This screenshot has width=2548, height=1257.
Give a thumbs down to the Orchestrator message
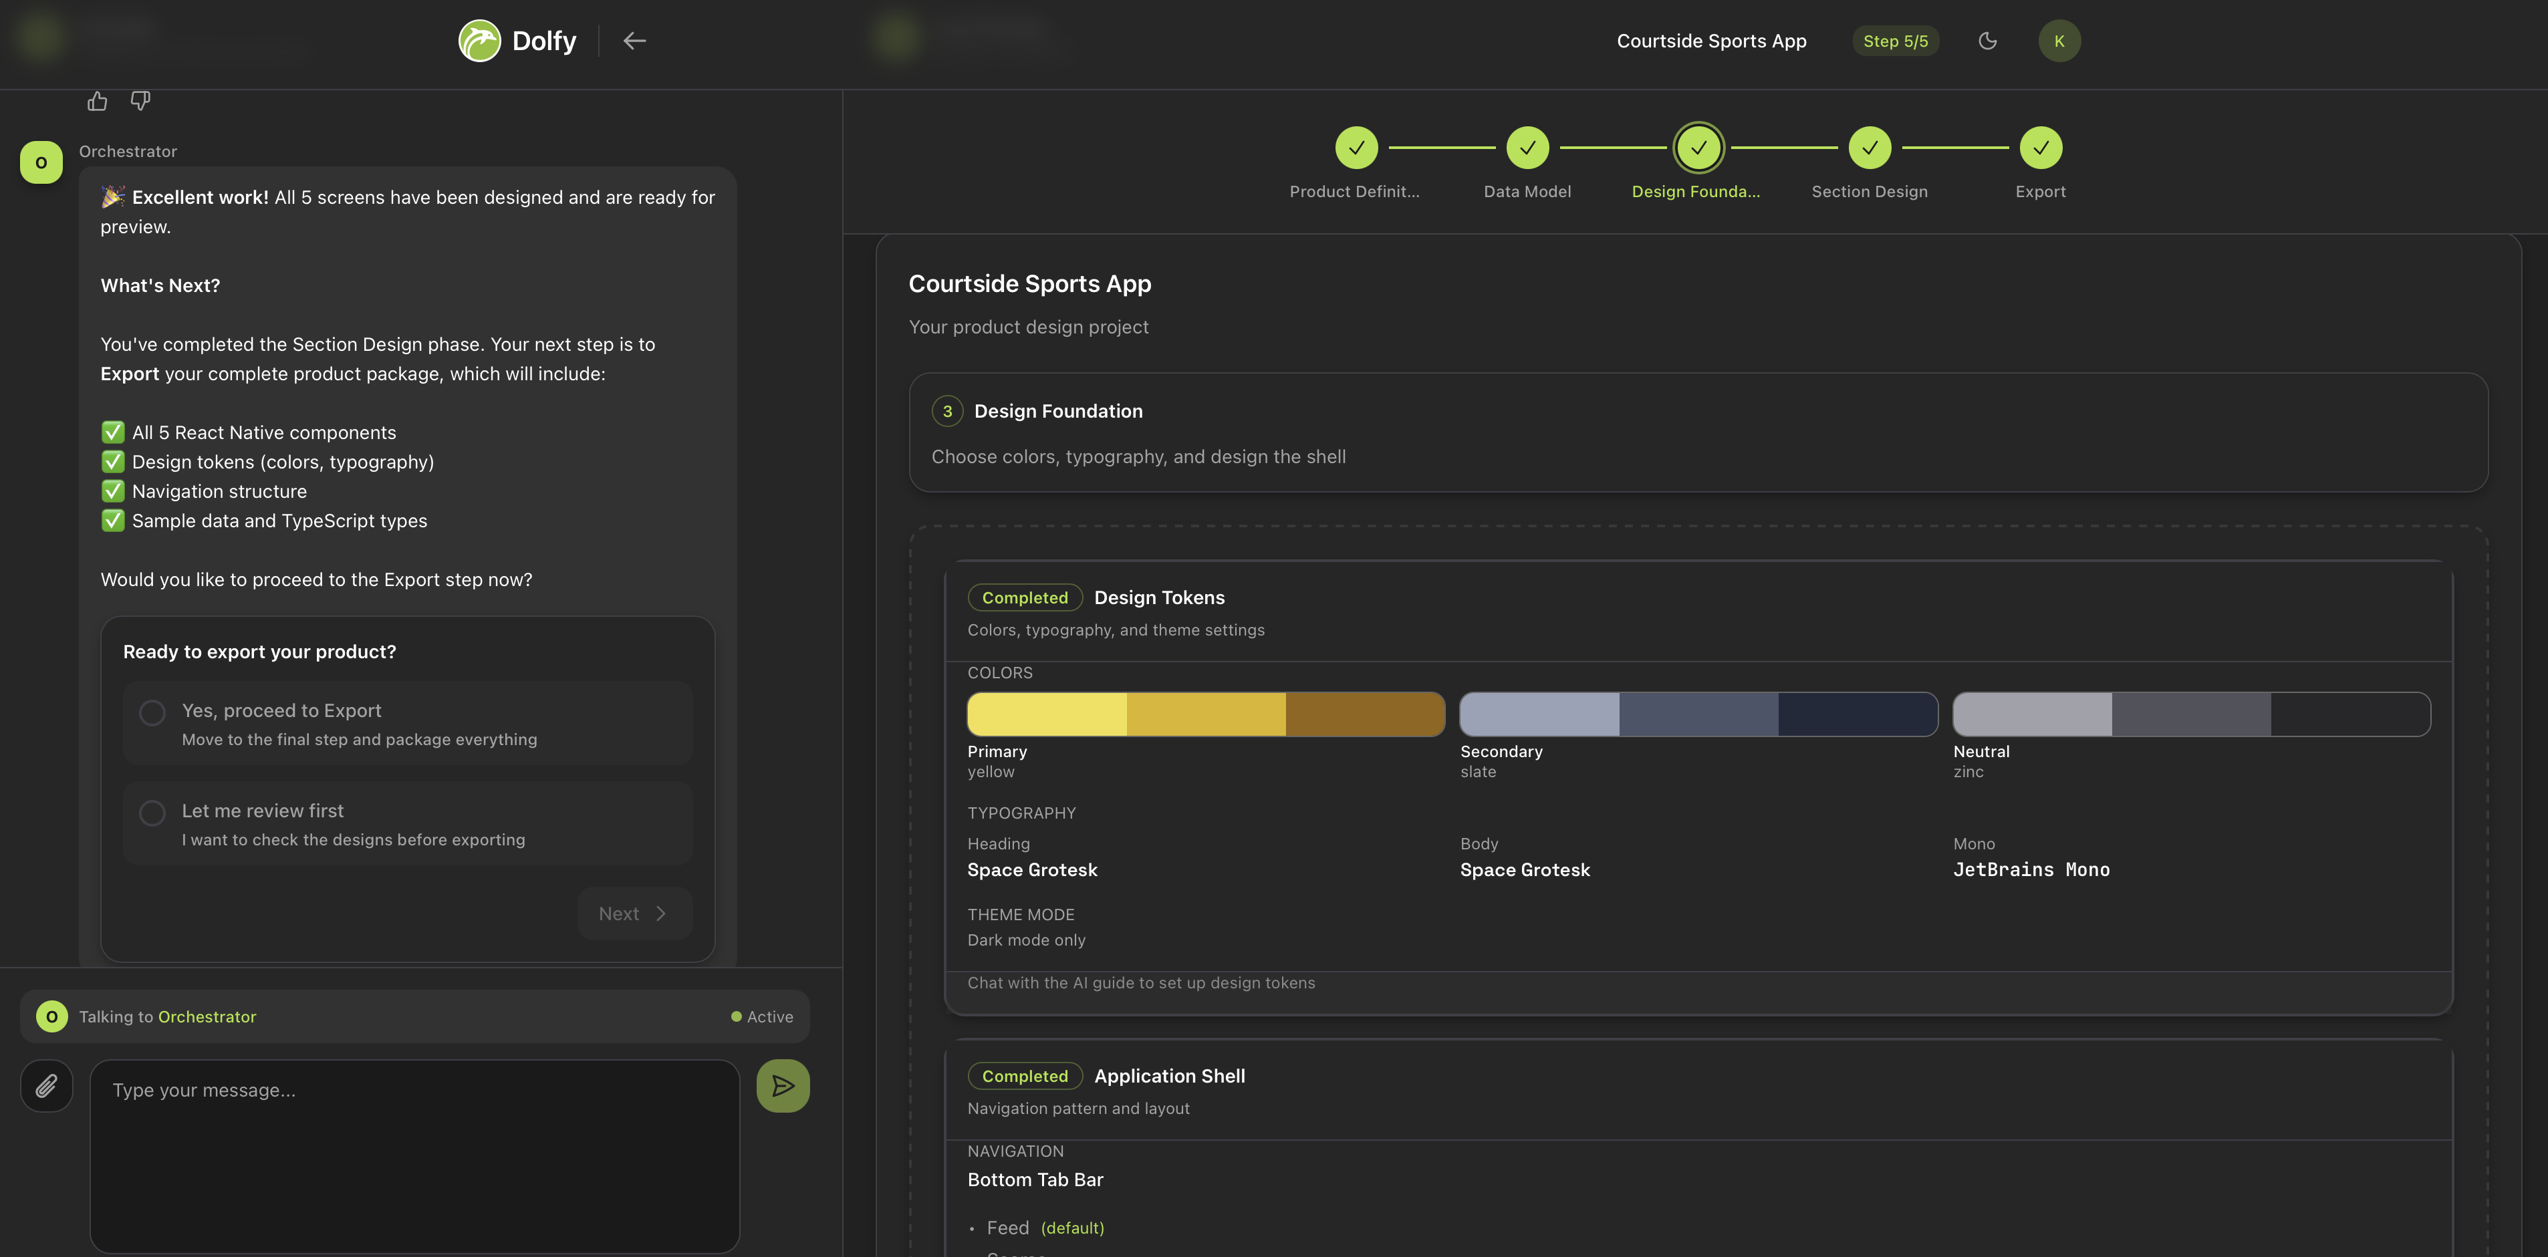(x=140, y=100)
